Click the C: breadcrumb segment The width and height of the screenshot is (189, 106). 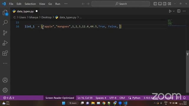coord(14,17)
